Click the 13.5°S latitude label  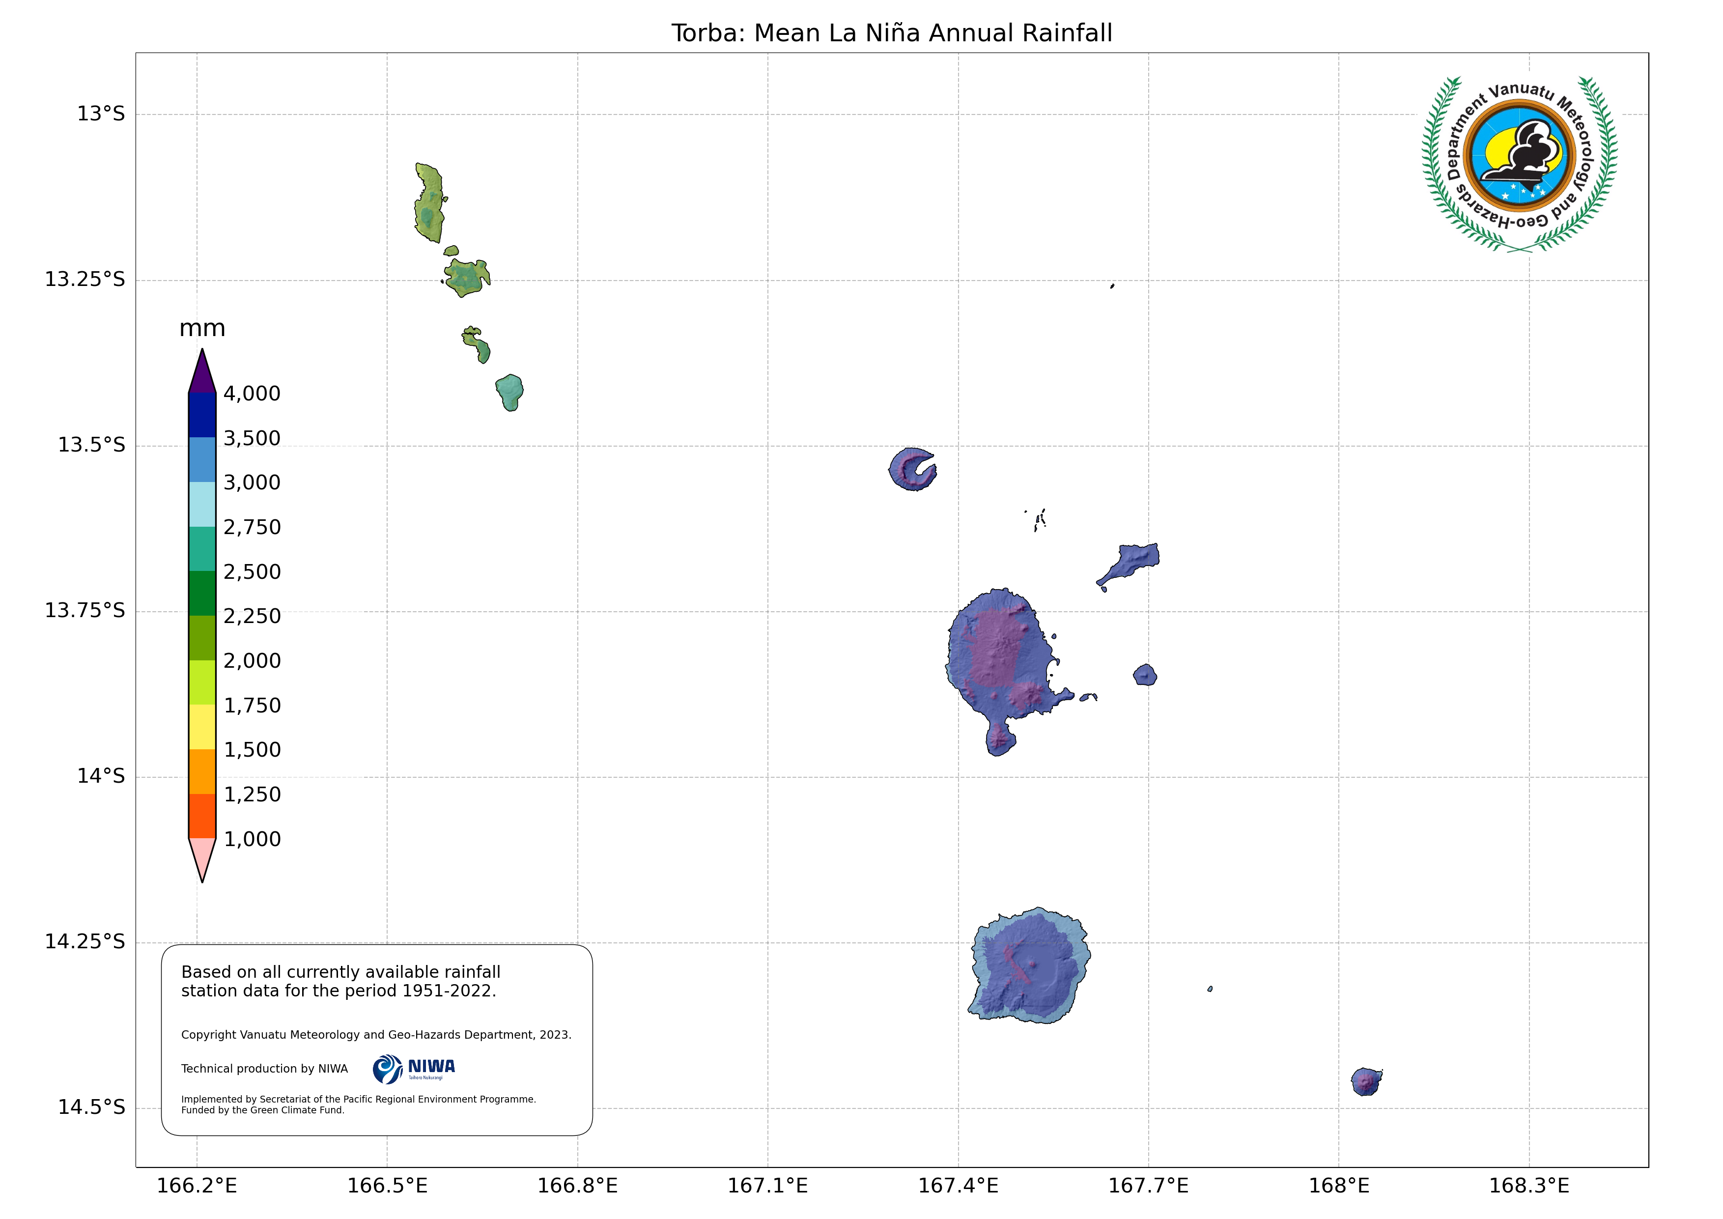pyautogui.click(x=91, y=445)
